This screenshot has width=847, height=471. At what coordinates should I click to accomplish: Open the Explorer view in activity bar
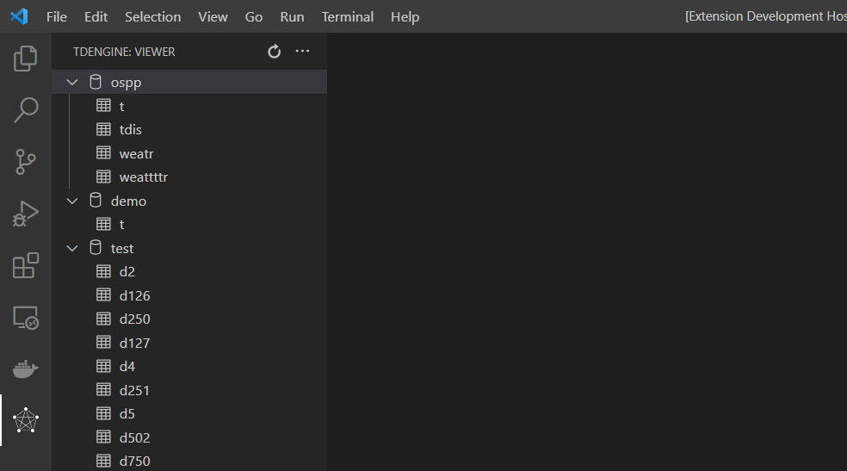(25, 59)
